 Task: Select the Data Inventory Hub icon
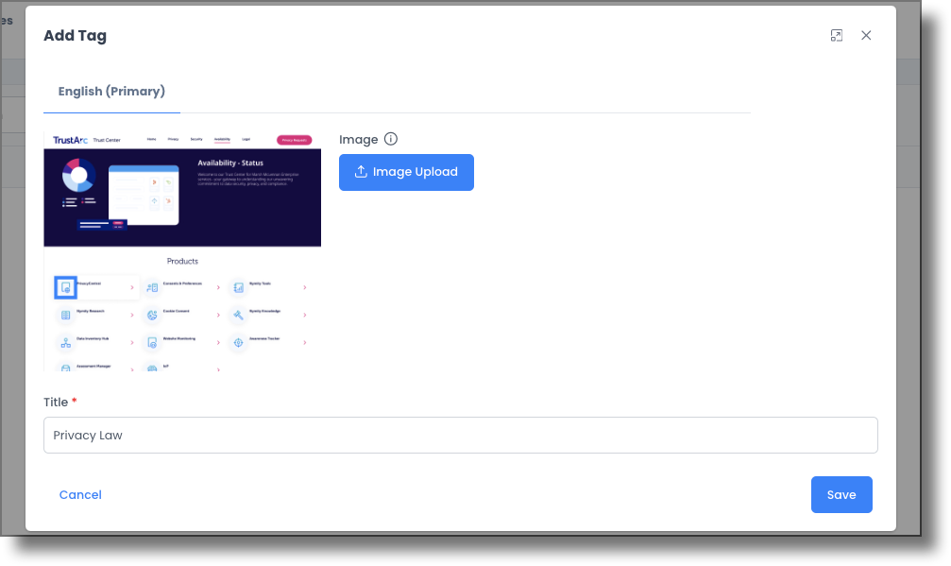66,342
